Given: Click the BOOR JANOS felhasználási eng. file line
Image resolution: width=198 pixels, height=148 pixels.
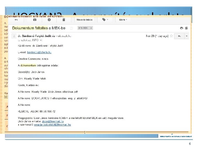Looking at the screenshot, I should click(x=53, y=98).
